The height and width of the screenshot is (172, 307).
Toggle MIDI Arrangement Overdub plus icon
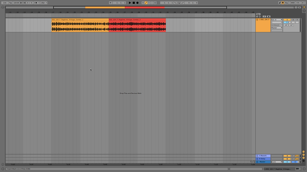(143, 3)
